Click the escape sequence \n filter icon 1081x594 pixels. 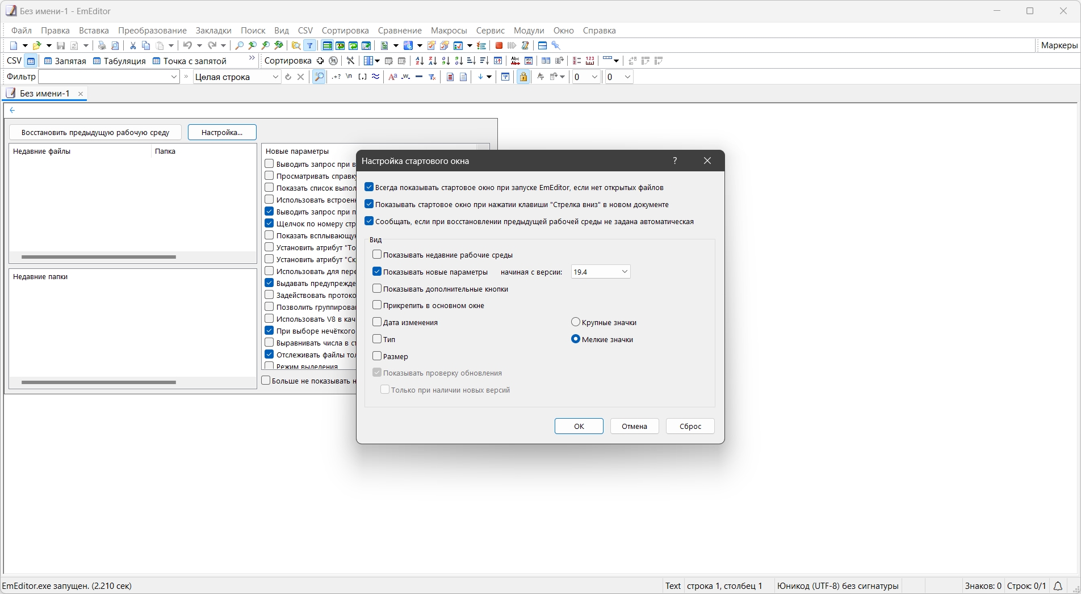(x=349, y=77)
